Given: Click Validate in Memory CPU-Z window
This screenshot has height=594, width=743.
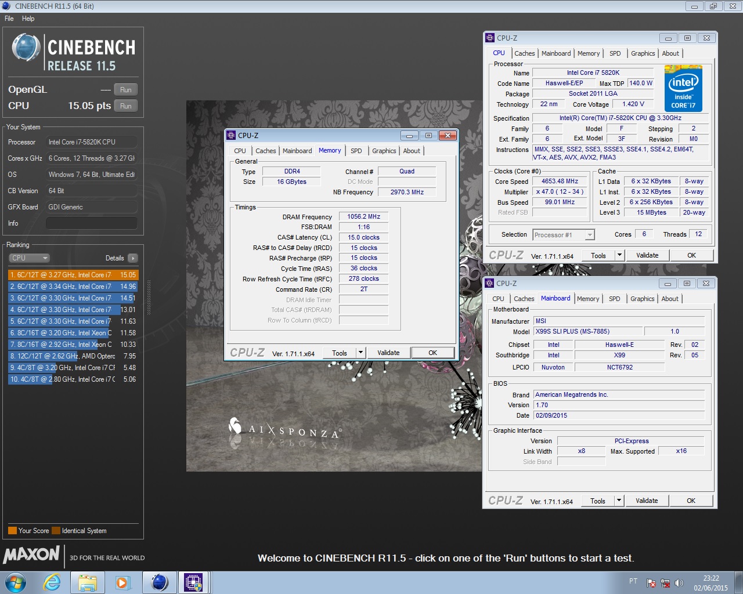Looking at the screenshot, I should click(388, 353).
